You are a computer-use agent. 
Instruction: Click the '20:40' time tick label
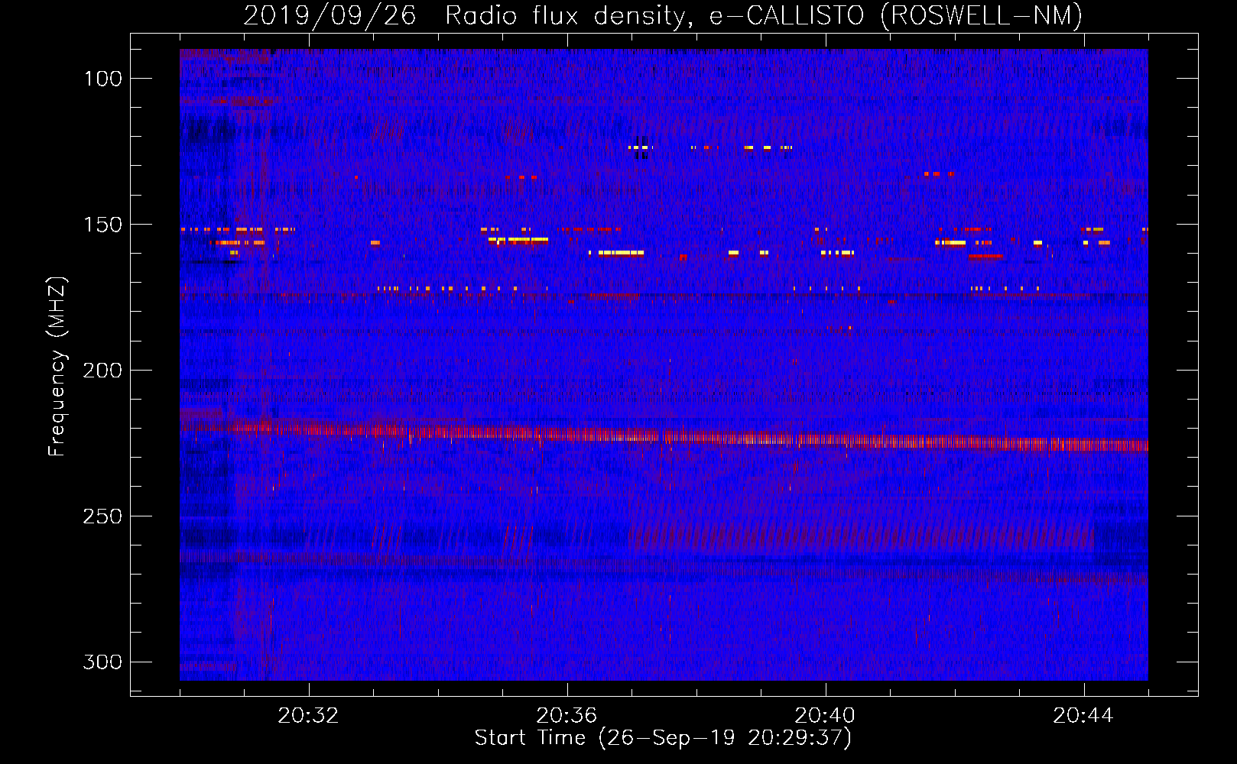[825, 716]
